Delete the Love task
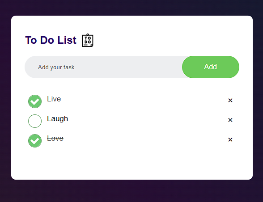This screenshot has width=263, height=202. click(x=230, y=139)
